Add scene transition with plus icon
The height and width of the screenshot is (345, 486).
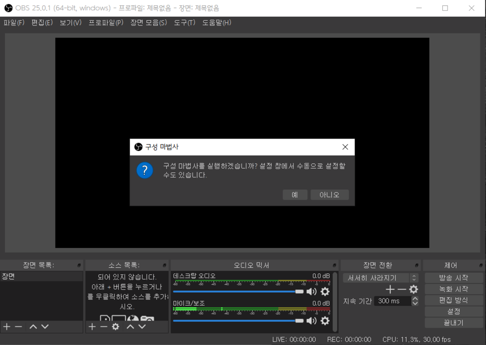point(390,289)
